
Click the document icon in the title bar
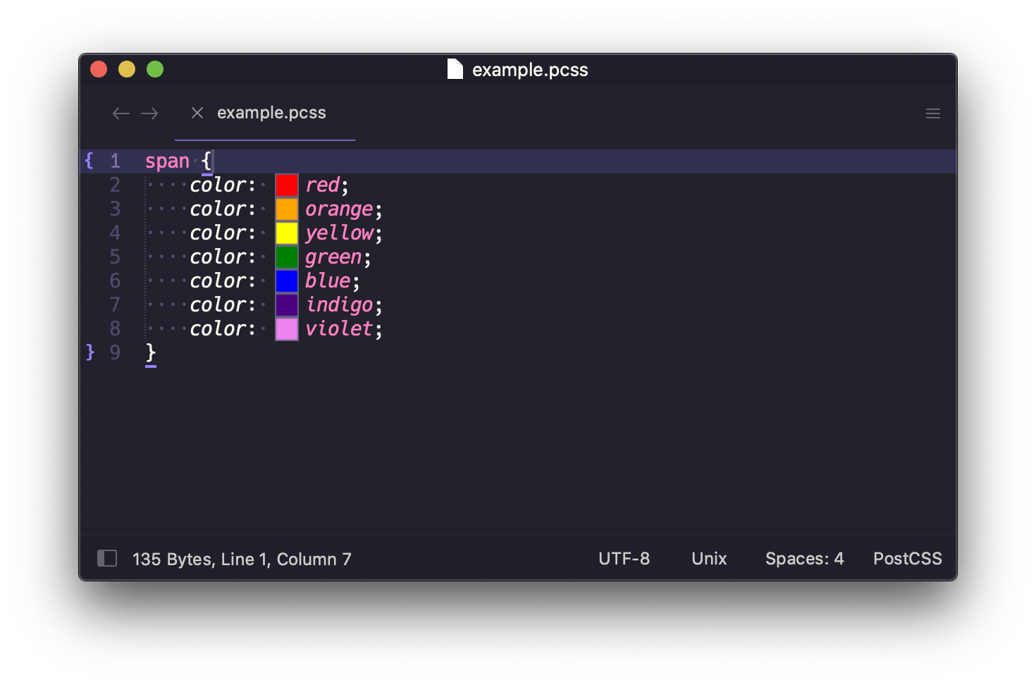[455, 69]
